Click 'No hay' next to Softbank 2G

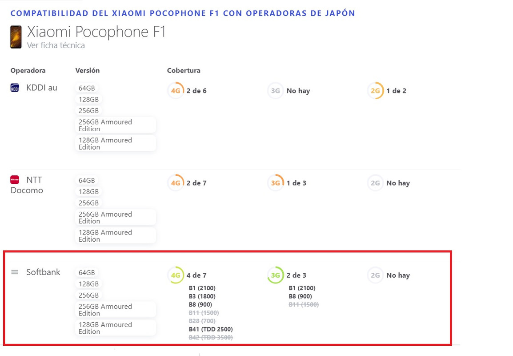point(398,275)
